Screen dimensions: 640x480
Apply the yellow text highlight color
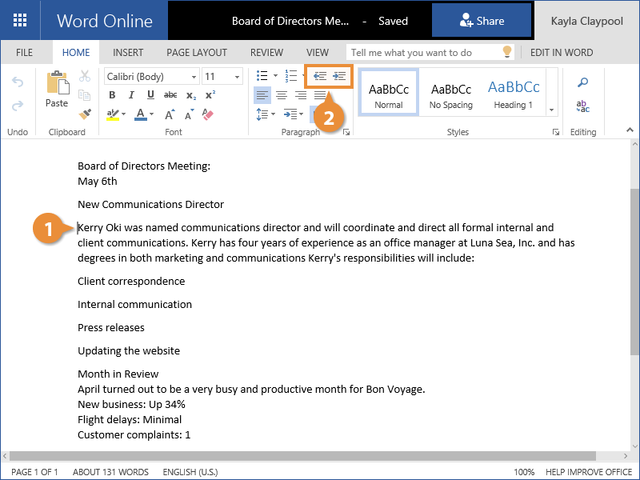(112, 115)
